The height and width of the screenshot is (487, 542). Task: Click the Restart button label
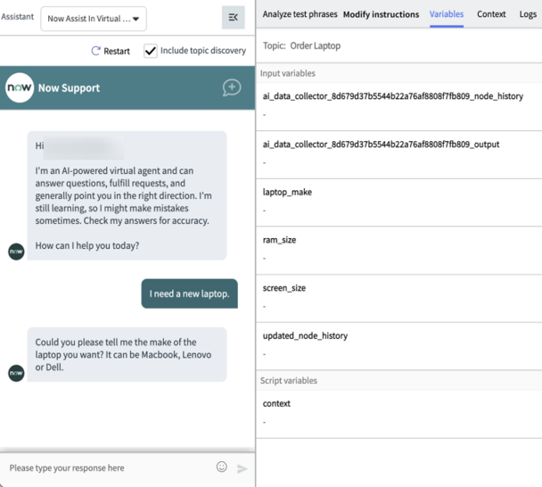[x=117, y=51]
